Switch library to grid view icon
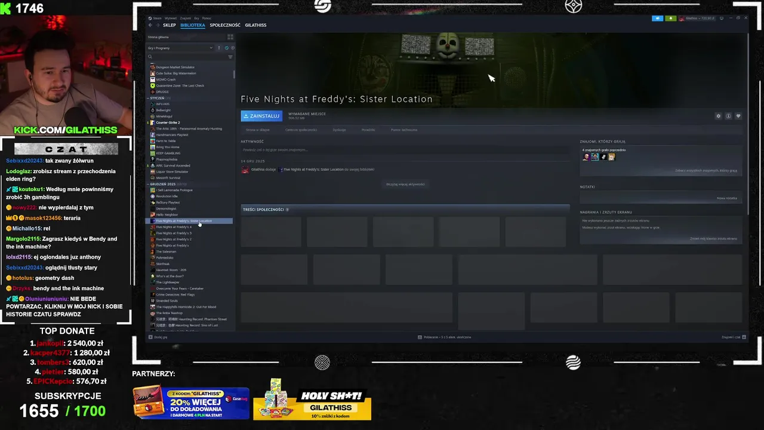This screenshot has width=764, height=430. tap(230, 37)
